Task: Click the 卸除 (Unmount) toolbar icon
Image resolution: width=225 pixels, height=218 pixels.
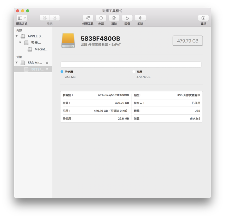Action: 140,18
